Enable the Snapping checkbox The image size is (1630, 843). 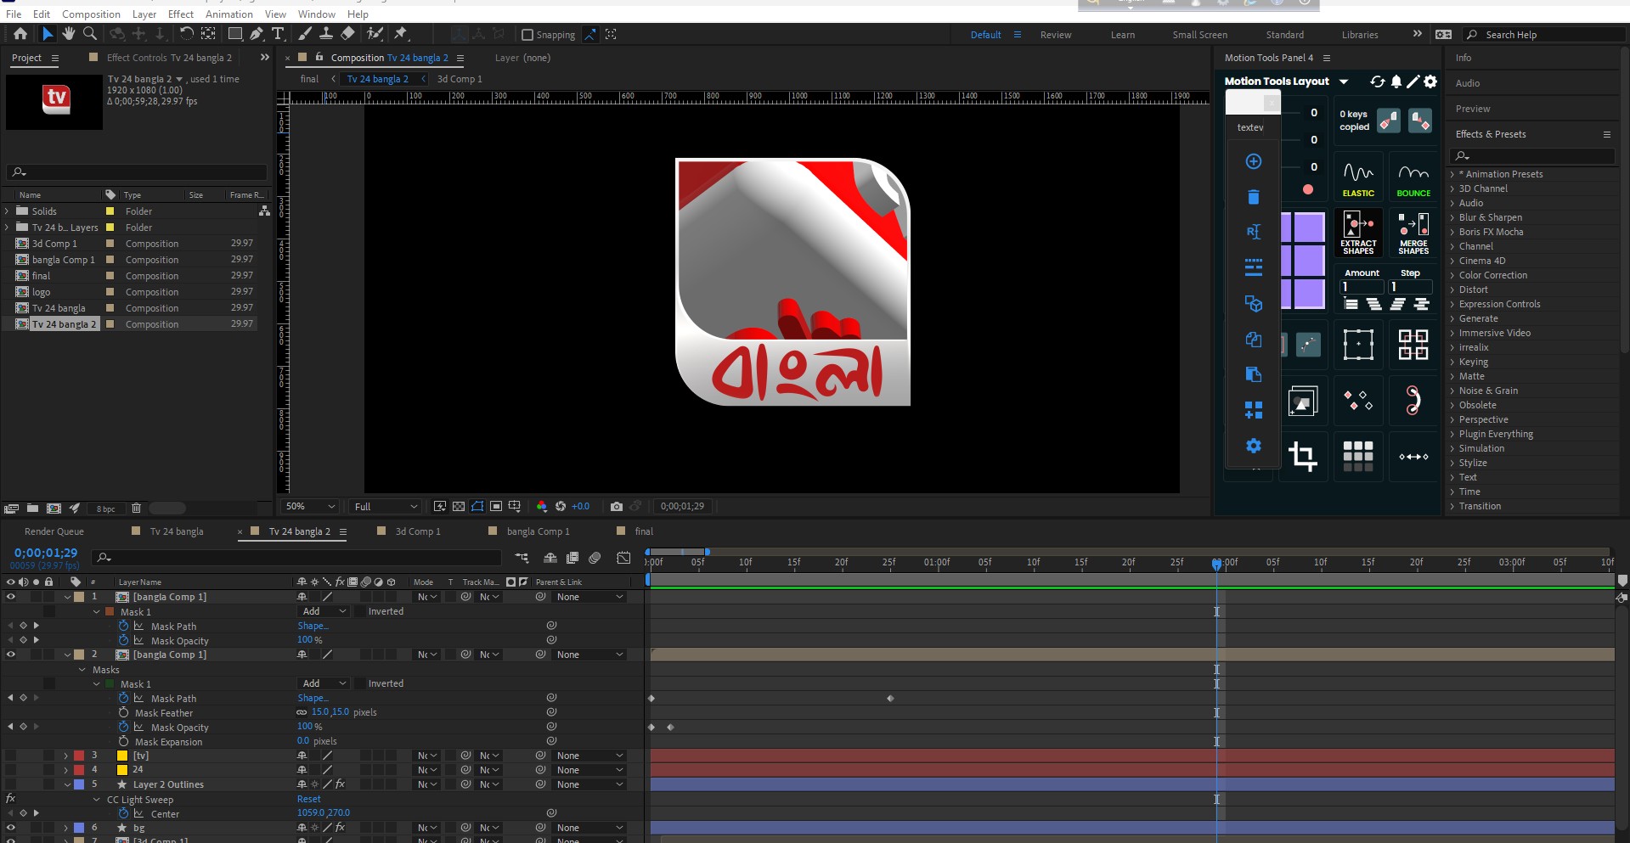[527, 35]
